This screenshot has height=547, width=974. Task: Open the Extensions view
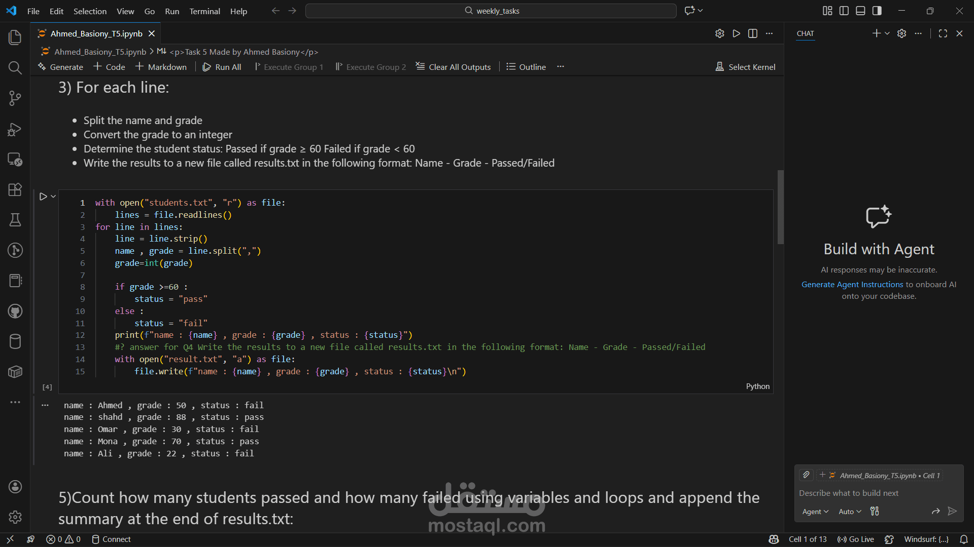click(15, 189)
